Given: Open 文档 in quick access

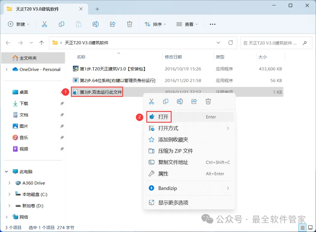Looking at the screenshot, I should [x=24, y=115].
